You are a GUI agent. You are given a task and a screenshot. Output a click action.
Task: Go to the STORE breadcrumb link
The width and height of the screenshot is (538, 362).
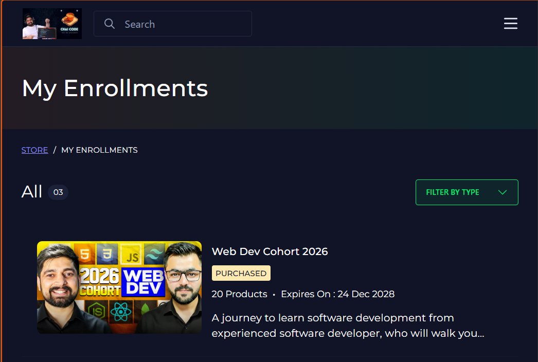pos(34,150)
